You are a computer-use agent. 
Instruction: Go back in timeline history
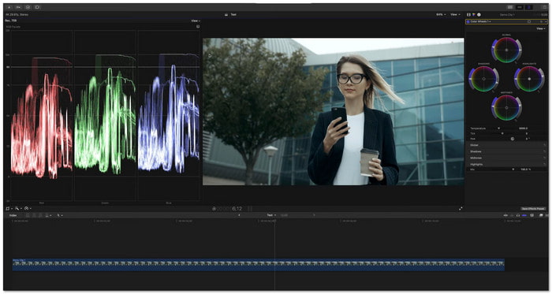click(x=239, y=215)
